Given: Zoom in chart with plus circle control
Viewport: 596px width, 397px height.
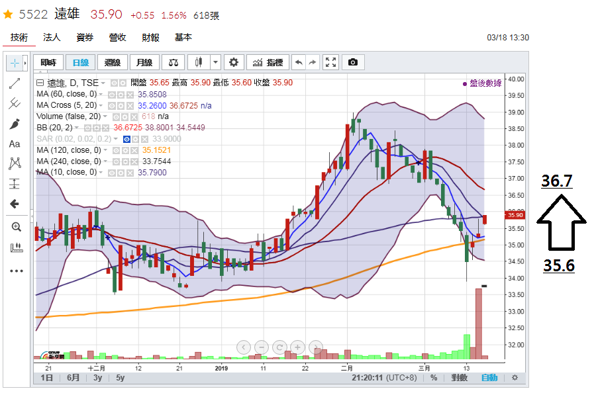Looking at the screenshot, I should (297, 347).
